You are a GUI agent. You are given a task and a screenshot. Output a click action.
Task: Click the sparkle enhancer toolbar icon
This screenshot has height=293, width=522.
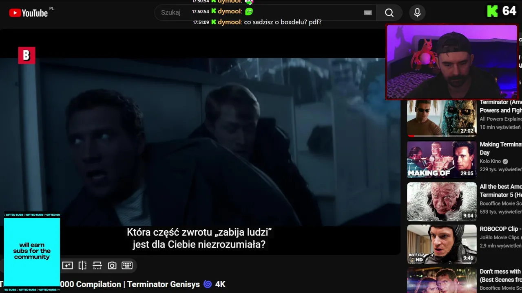[67, 265]
